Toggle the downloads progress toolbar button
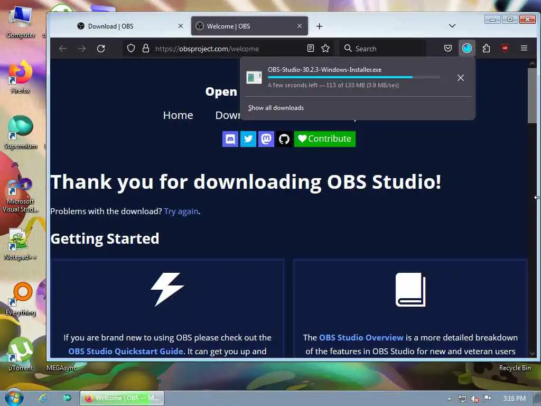 467,48
